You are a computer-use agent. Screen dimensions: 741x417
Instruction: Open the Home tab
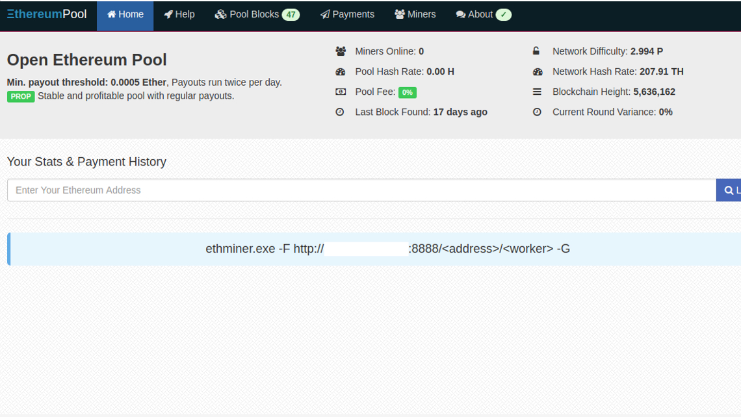pos(125,15)
